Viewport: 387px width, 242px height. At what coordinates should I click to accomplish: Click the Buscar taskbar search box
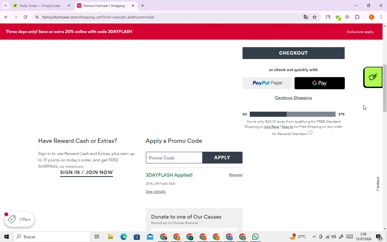[52, 237]
